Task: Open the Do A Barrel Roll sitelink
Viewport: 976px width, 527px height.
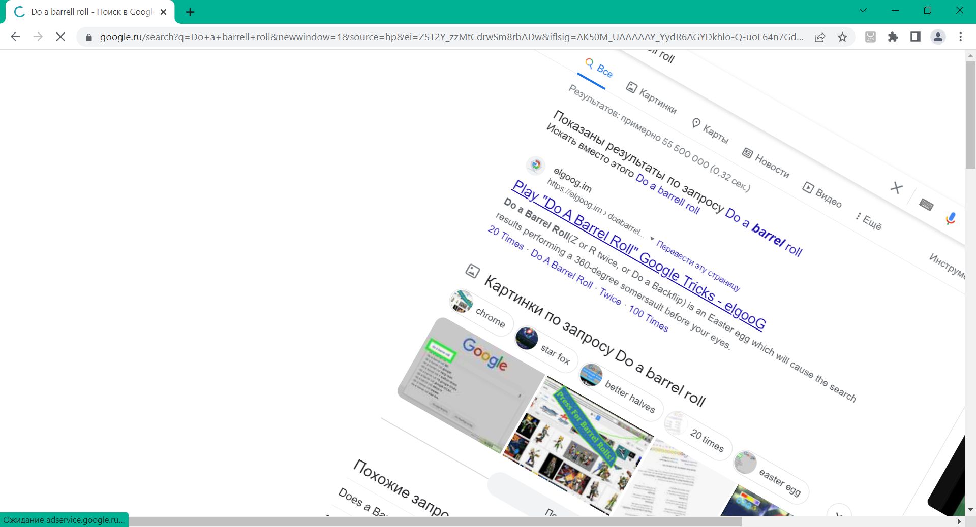Action: [562, 269]
